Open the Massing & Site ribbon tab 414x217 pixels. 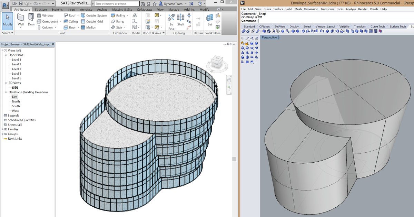tap(122, 10)
